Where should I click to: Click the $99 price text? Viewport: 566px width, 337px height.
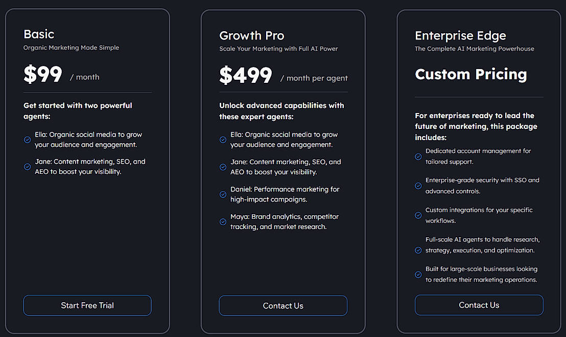point(43,75)
